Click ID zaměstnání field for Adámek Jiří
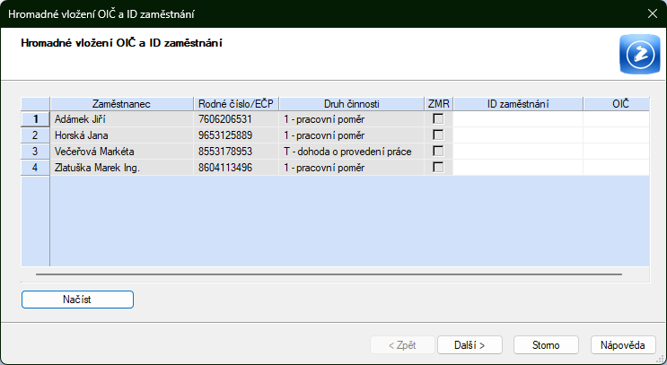 pos(518,118)
